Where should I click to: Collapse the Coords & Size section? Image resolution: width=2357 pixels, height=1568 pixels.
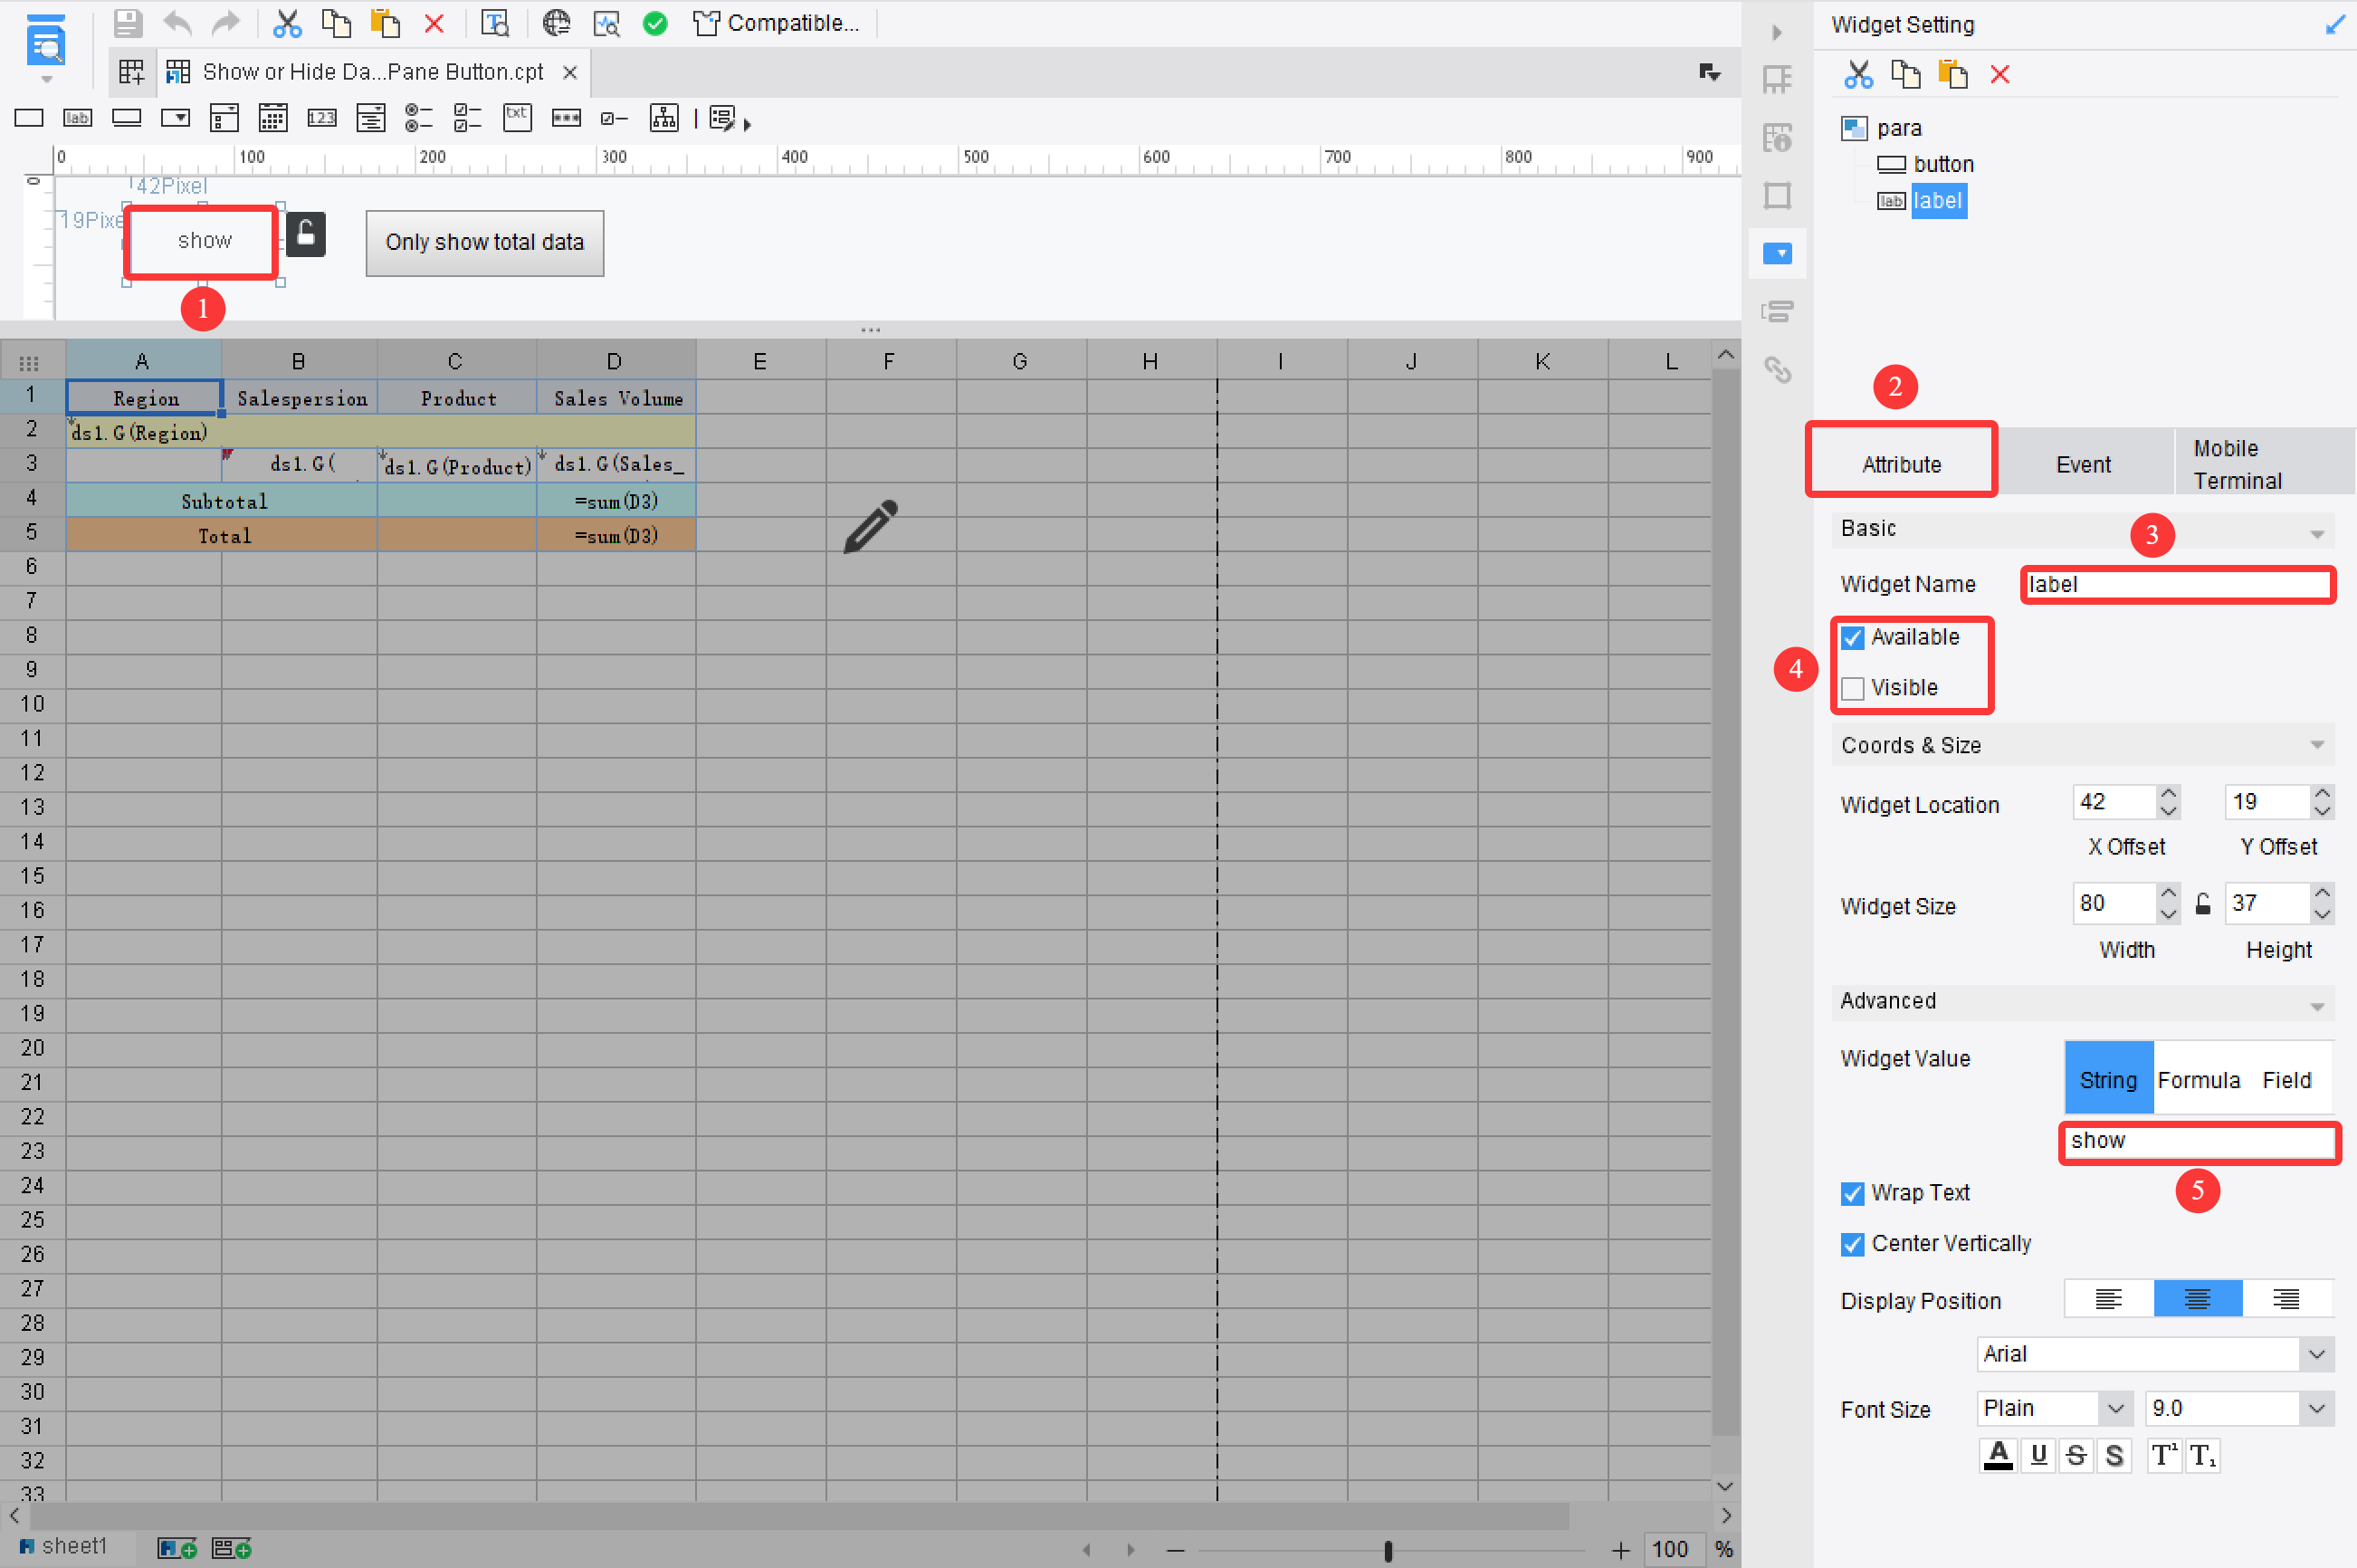click(x=2316, y=745)
